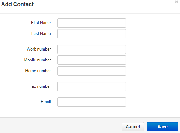Click the First Name label
180x133 pixels.
(41, 23)
